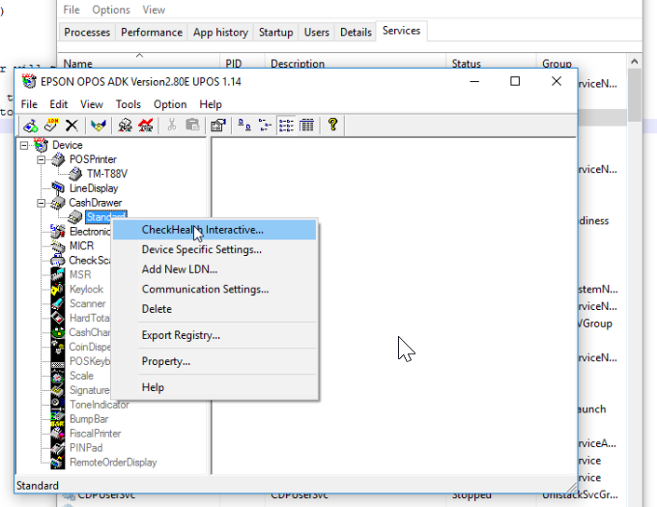The height and width of the screenshot is (507, 657).
Task: Open the EPSON OPOS File menu
Action: (x=29, y=104)
